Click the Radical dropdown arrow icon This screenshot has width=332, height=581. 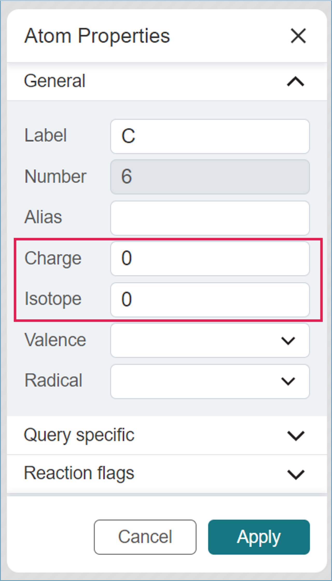tap(288, 381)
